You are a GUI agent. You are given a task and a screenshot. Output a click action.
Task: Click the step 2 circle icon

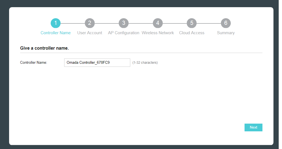[x=90, y=23]
